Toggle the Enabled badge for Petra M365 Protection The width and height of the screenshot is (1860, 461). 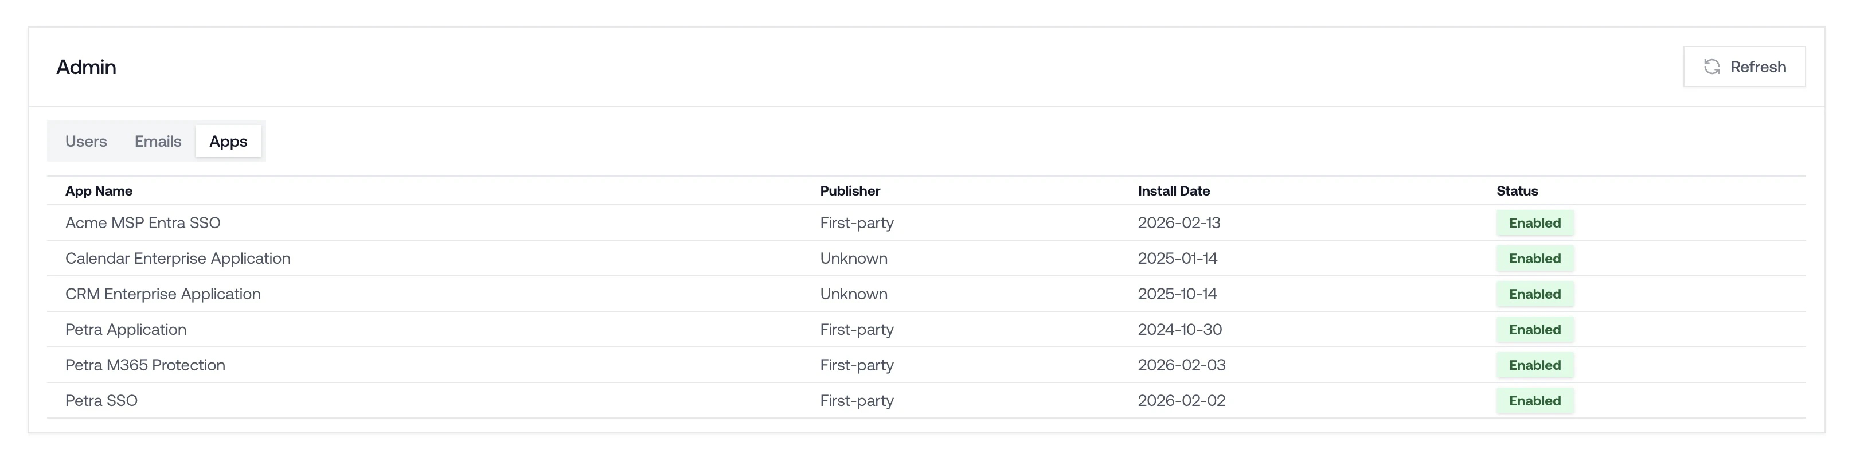tap(1534, 365)
